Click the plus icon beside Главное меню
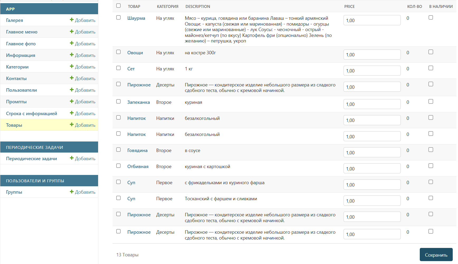This screenshot has width=458, height=264. (72, 32)
